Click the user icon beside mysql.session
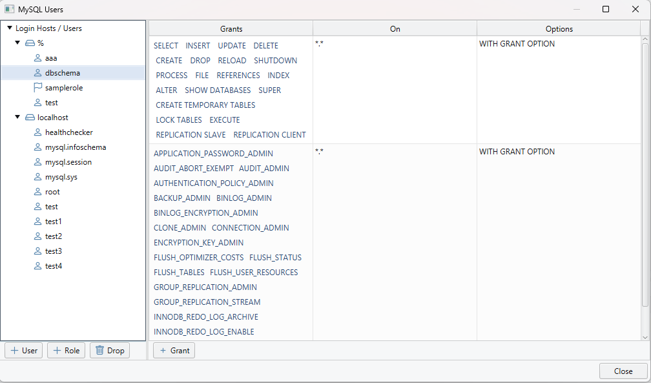Image resolution: width=651 pixels, height=383 pixels. tap(37, 162)
